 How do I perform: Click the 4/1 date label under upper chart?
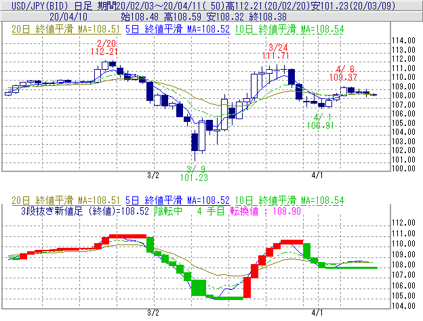pyautogui.click(x=317, y=175)
